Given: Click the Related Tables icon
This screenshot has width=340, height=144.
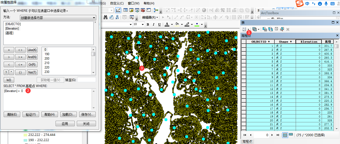Looking at the screenshot, I should pyautogui.click(x=254, y=29).
